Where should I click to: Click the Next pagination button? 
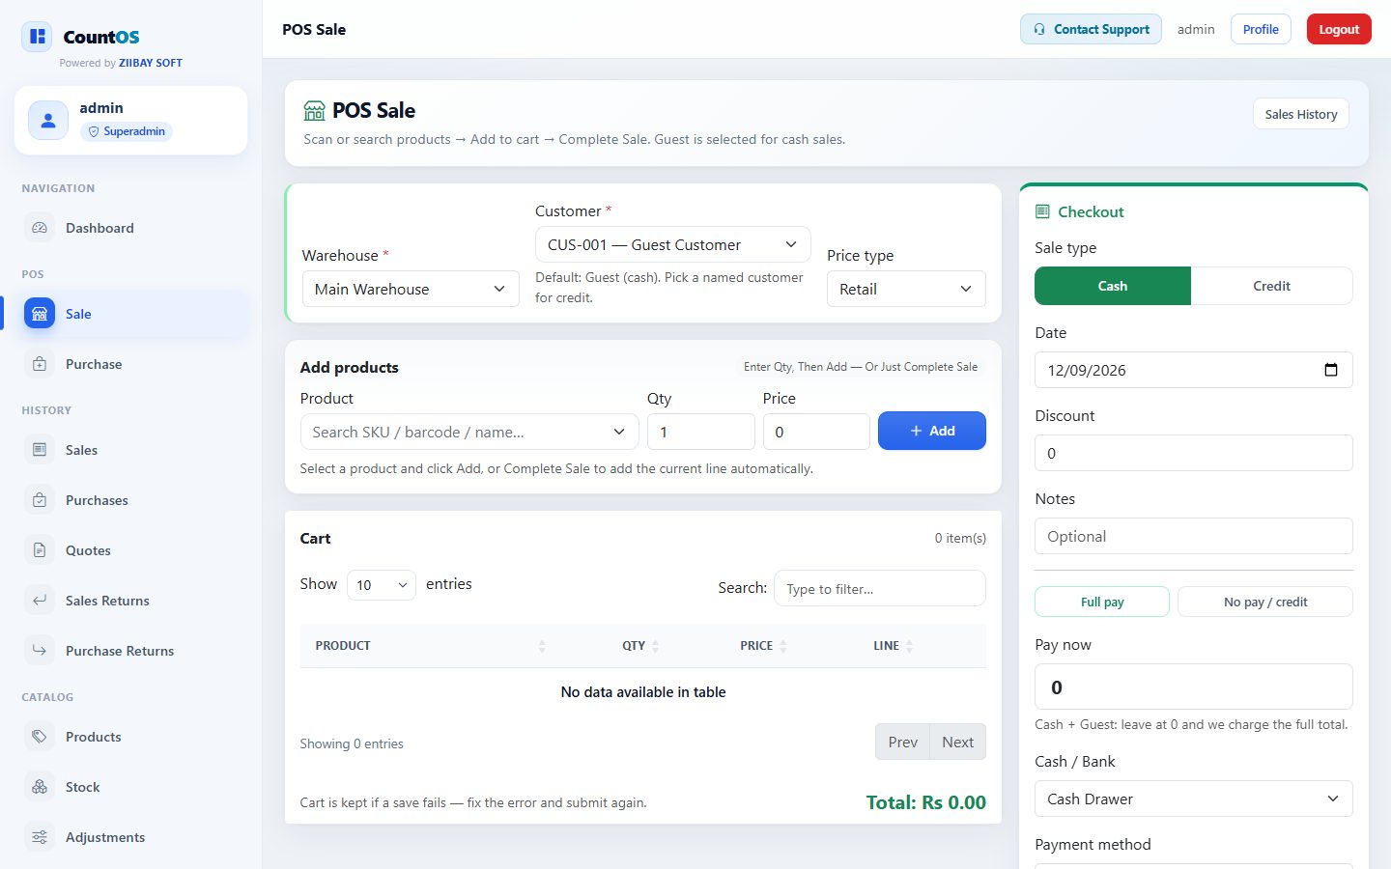coord(957,742)
